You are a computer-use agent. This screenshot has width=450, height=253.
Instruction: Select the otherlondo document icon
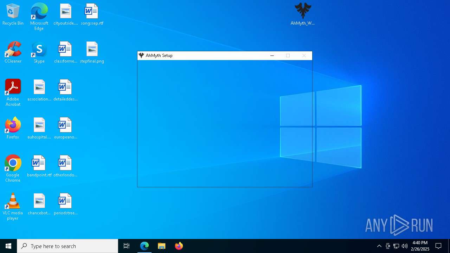pyautogui.click(x=65, y=166)
